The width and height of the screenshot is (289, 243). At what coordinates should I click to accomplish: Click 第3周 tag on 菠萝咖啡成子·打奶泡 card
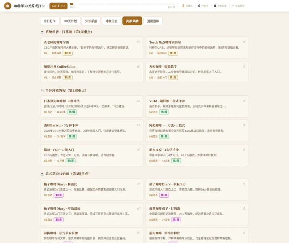pyautogui.click(x=176, y=220)
